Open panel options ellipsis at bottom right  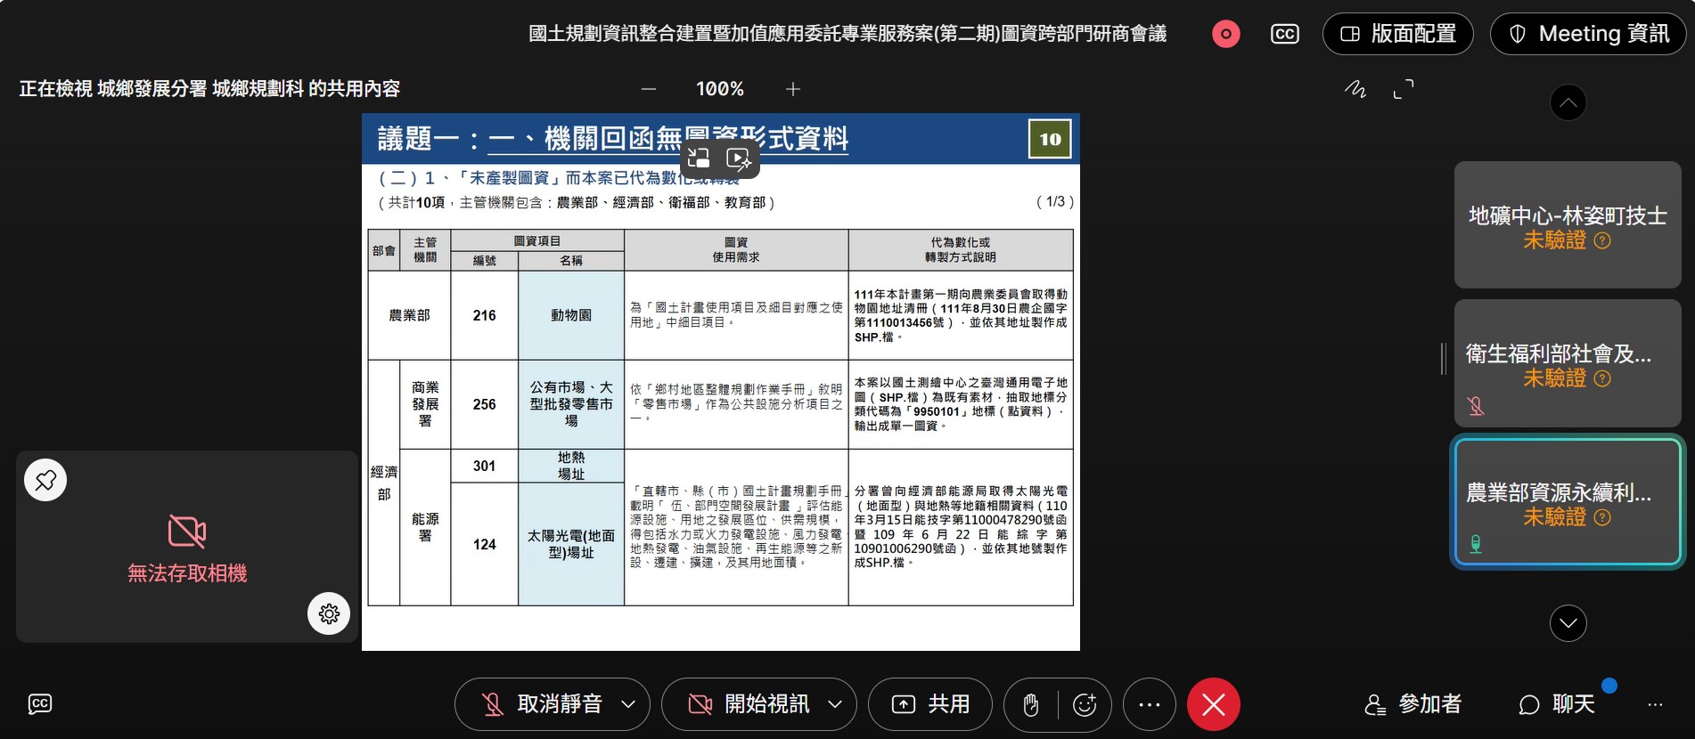click(x=1656, y=704)
